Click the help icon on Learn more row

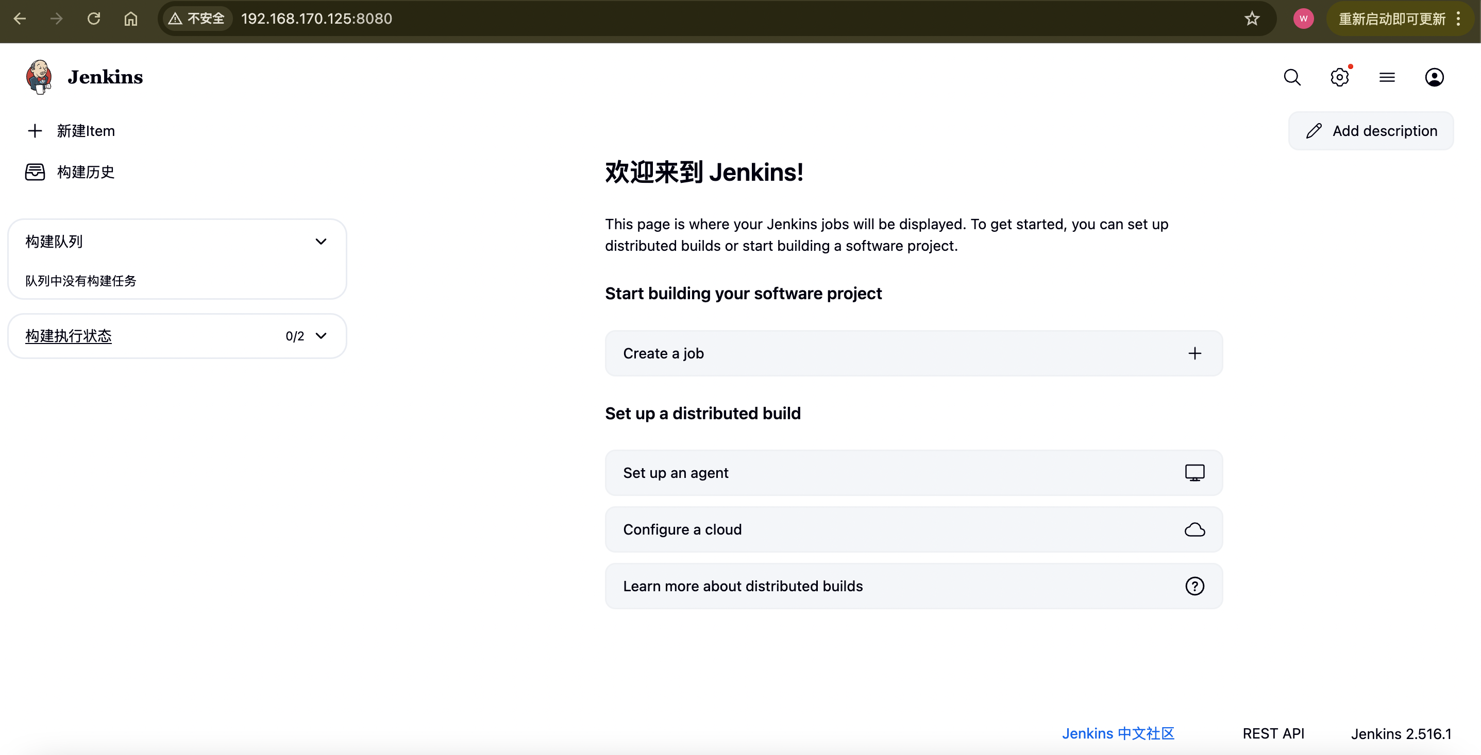(x=1194, y=586)
